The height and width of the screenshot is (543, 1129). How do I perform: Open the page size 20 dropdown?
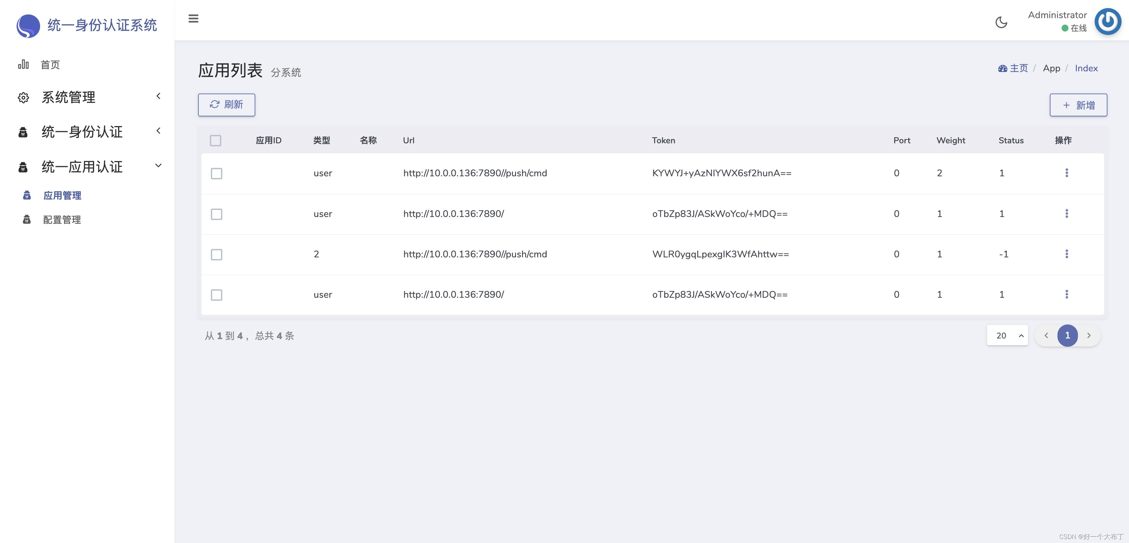1008,335
